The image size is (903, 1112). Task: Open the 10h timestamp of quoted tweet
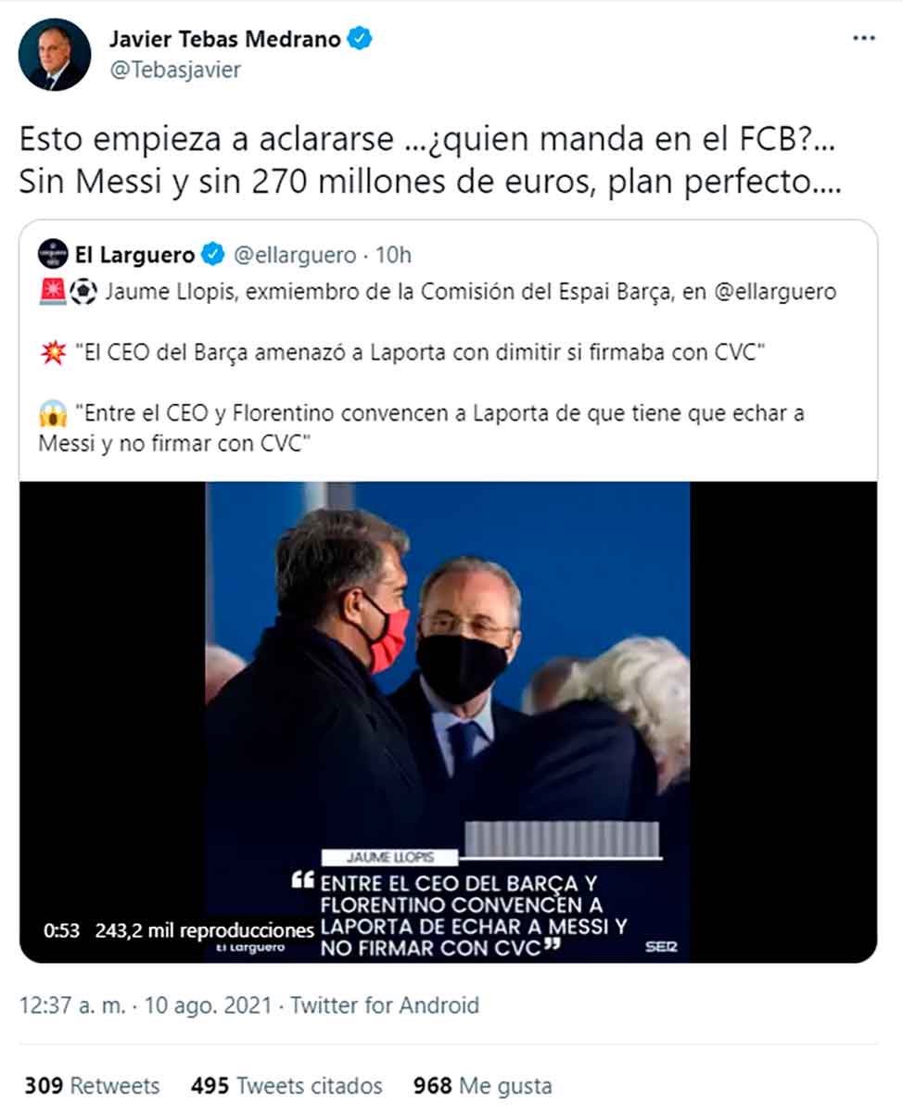tap(395, 255)
